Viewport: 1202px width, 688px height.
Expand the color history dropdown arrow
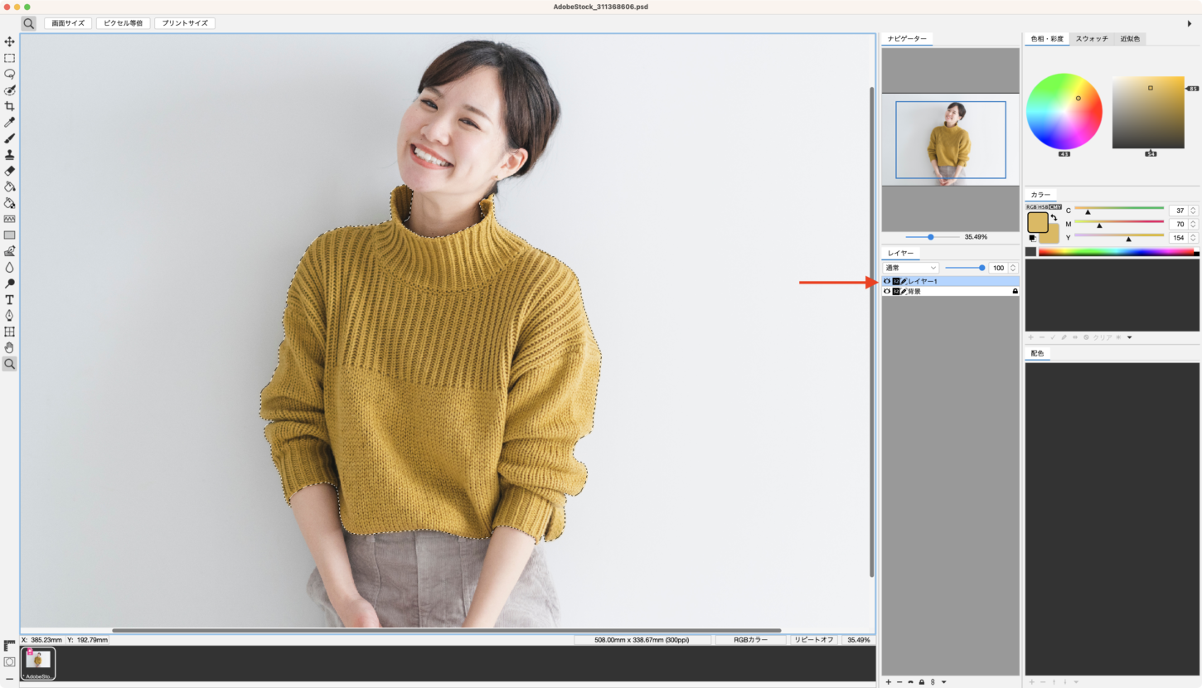click(1129, 337)
